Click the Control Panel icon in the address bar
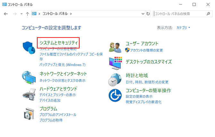 [34, 13]
